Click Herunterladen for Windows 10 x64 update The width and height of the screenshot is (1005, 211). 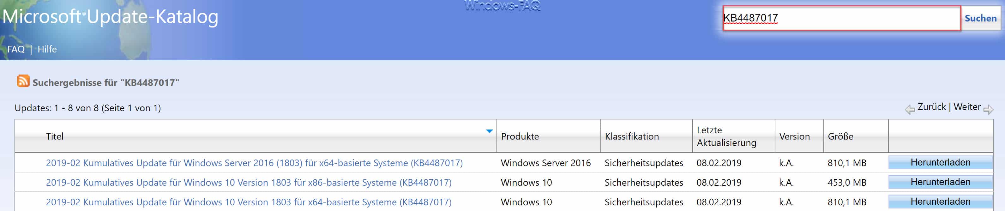pyautogui.click(x=940, y=201)
